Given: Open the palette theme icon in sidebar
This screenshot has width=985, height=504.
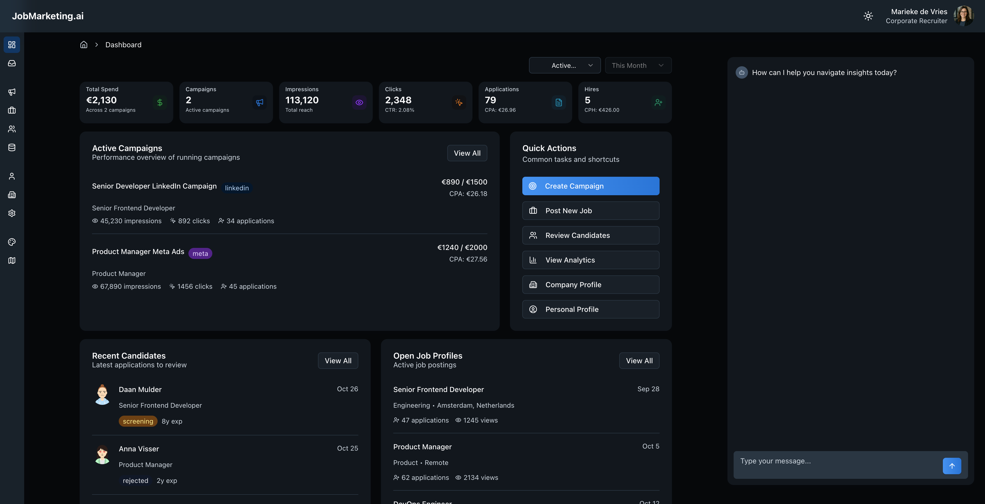Looking at the screenshot, I should [12, 242].
